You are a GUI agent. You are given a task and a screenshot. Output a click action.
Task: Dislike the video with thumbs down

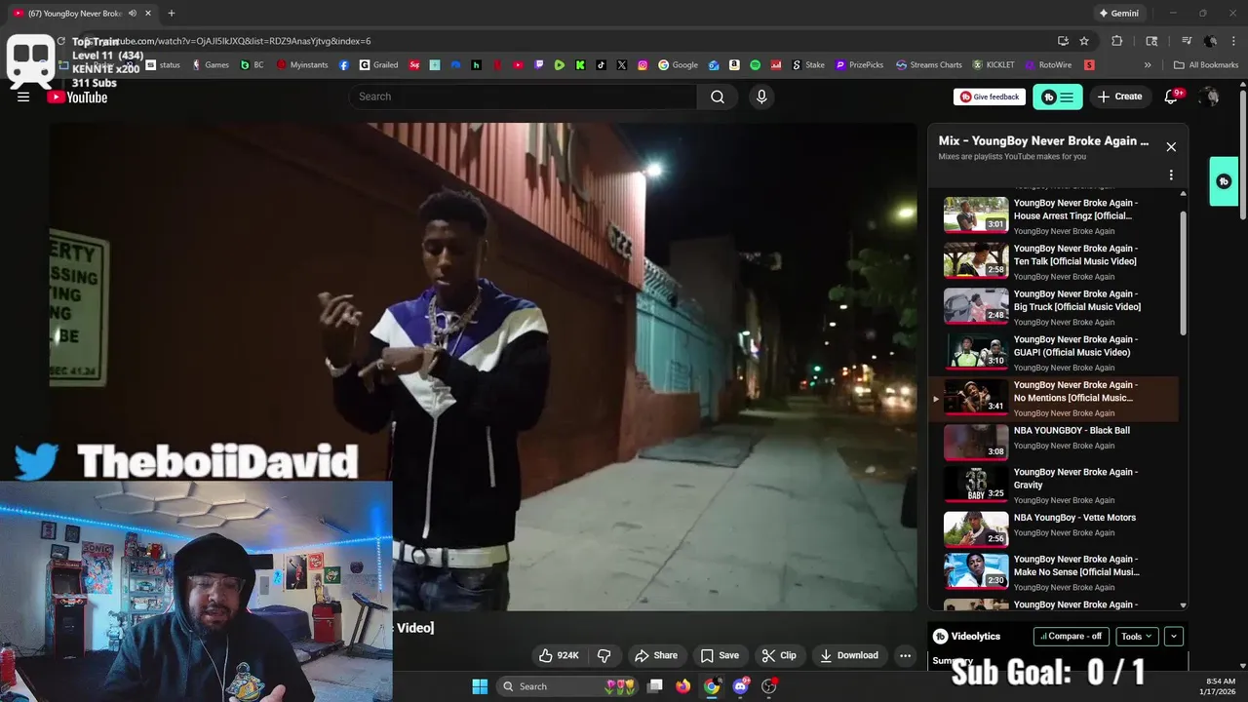(604, 655)
